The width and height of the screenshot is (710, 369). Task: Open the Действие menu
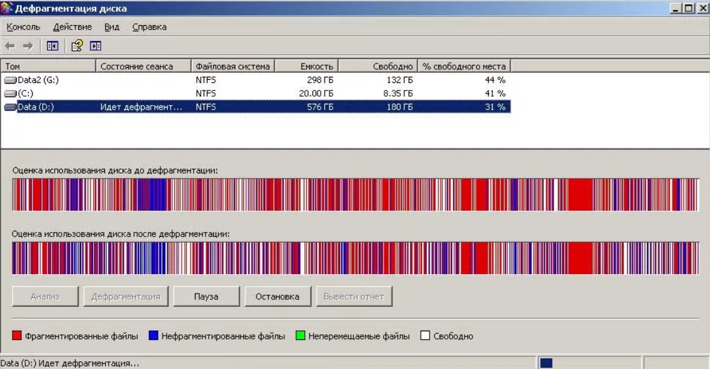tap(72, 27)
